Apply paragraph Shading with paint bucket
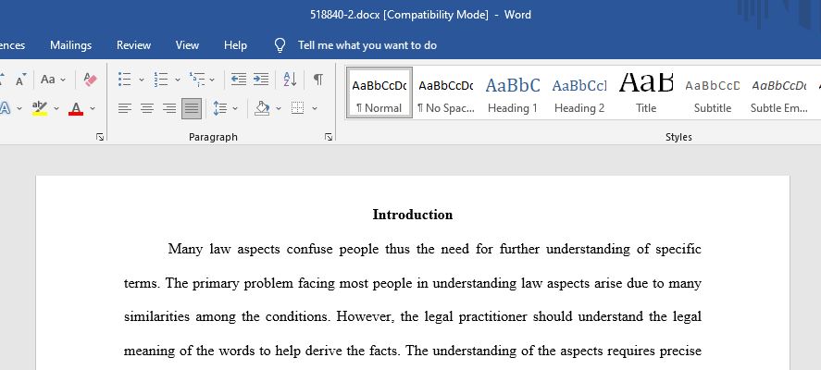821x370 pixels. click(262, 108)
